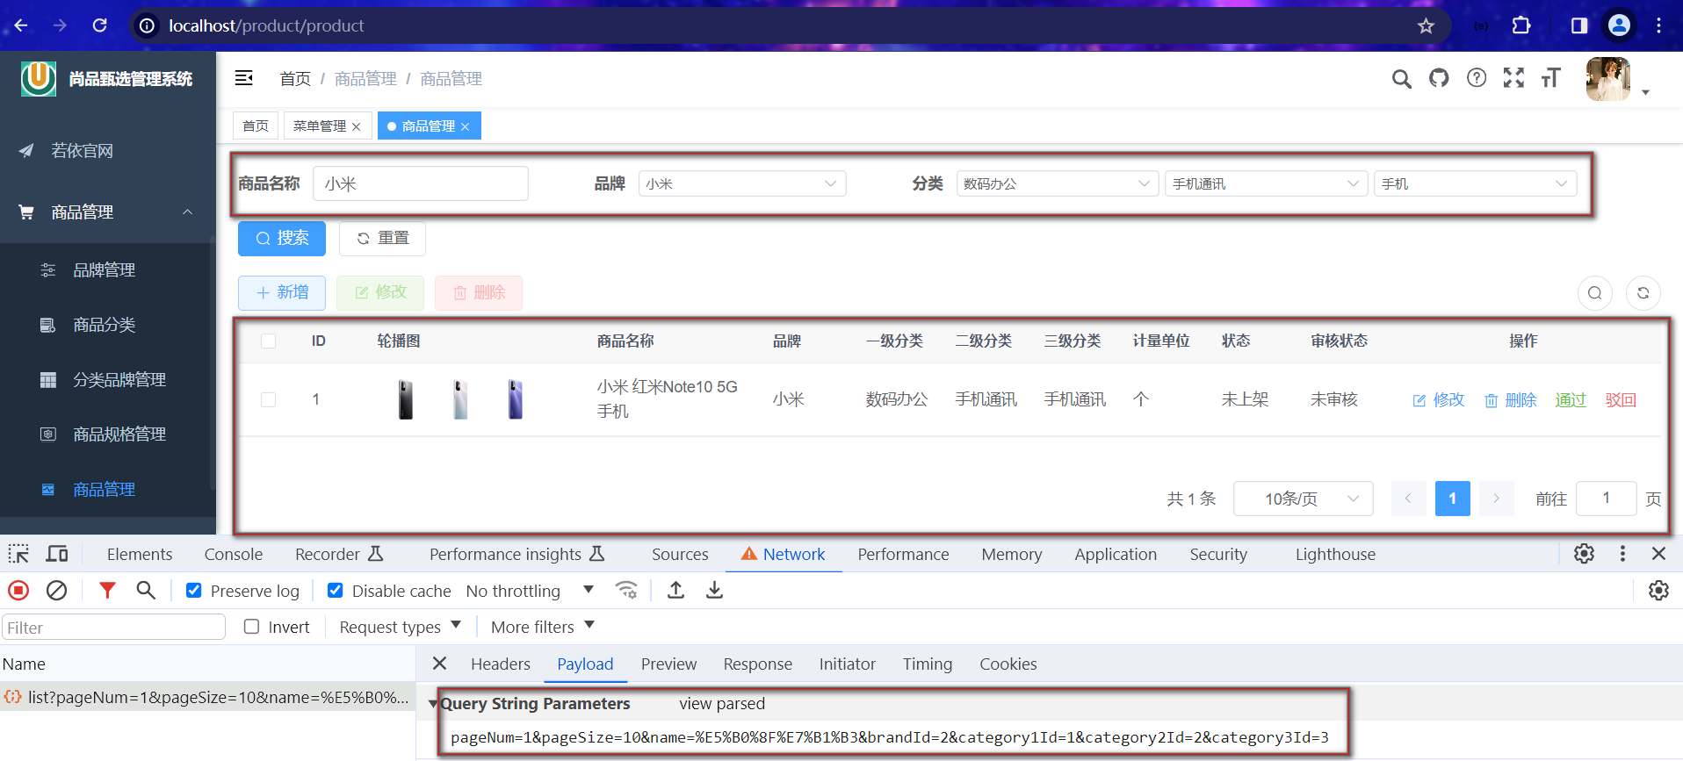This screenshot has height=761, width=1683.
Task: Open the user avatar menu
Action: tap(1608, 79)
